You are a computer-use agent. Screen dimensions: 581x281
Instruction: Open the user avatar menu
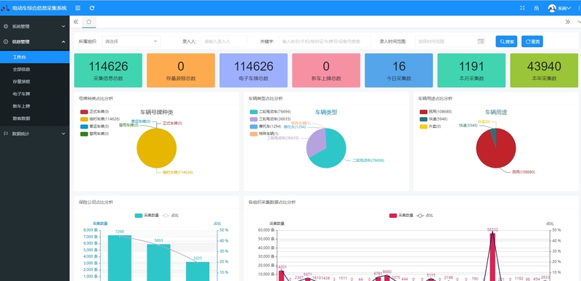coord(559,8)
